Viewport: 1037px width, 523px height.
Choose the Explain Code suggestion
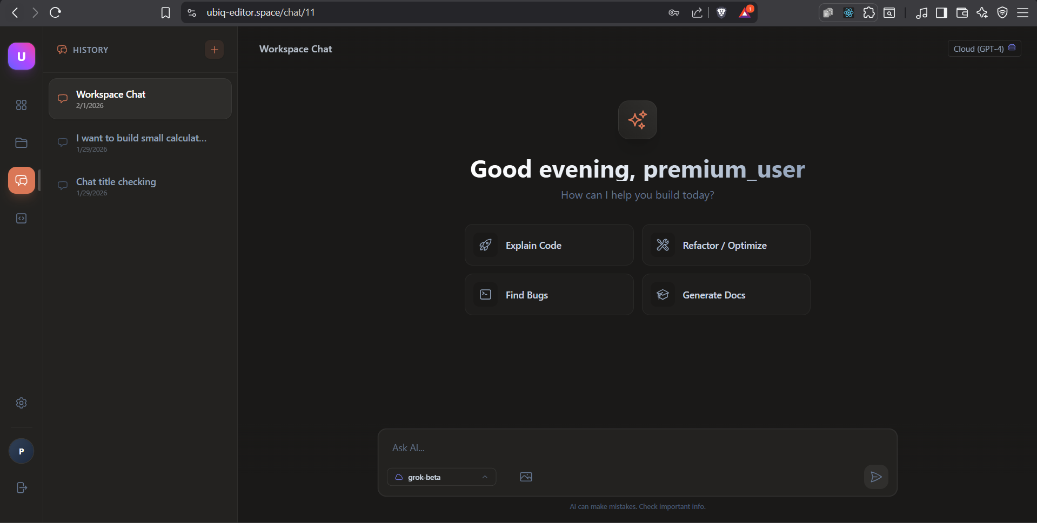(549, 245)
